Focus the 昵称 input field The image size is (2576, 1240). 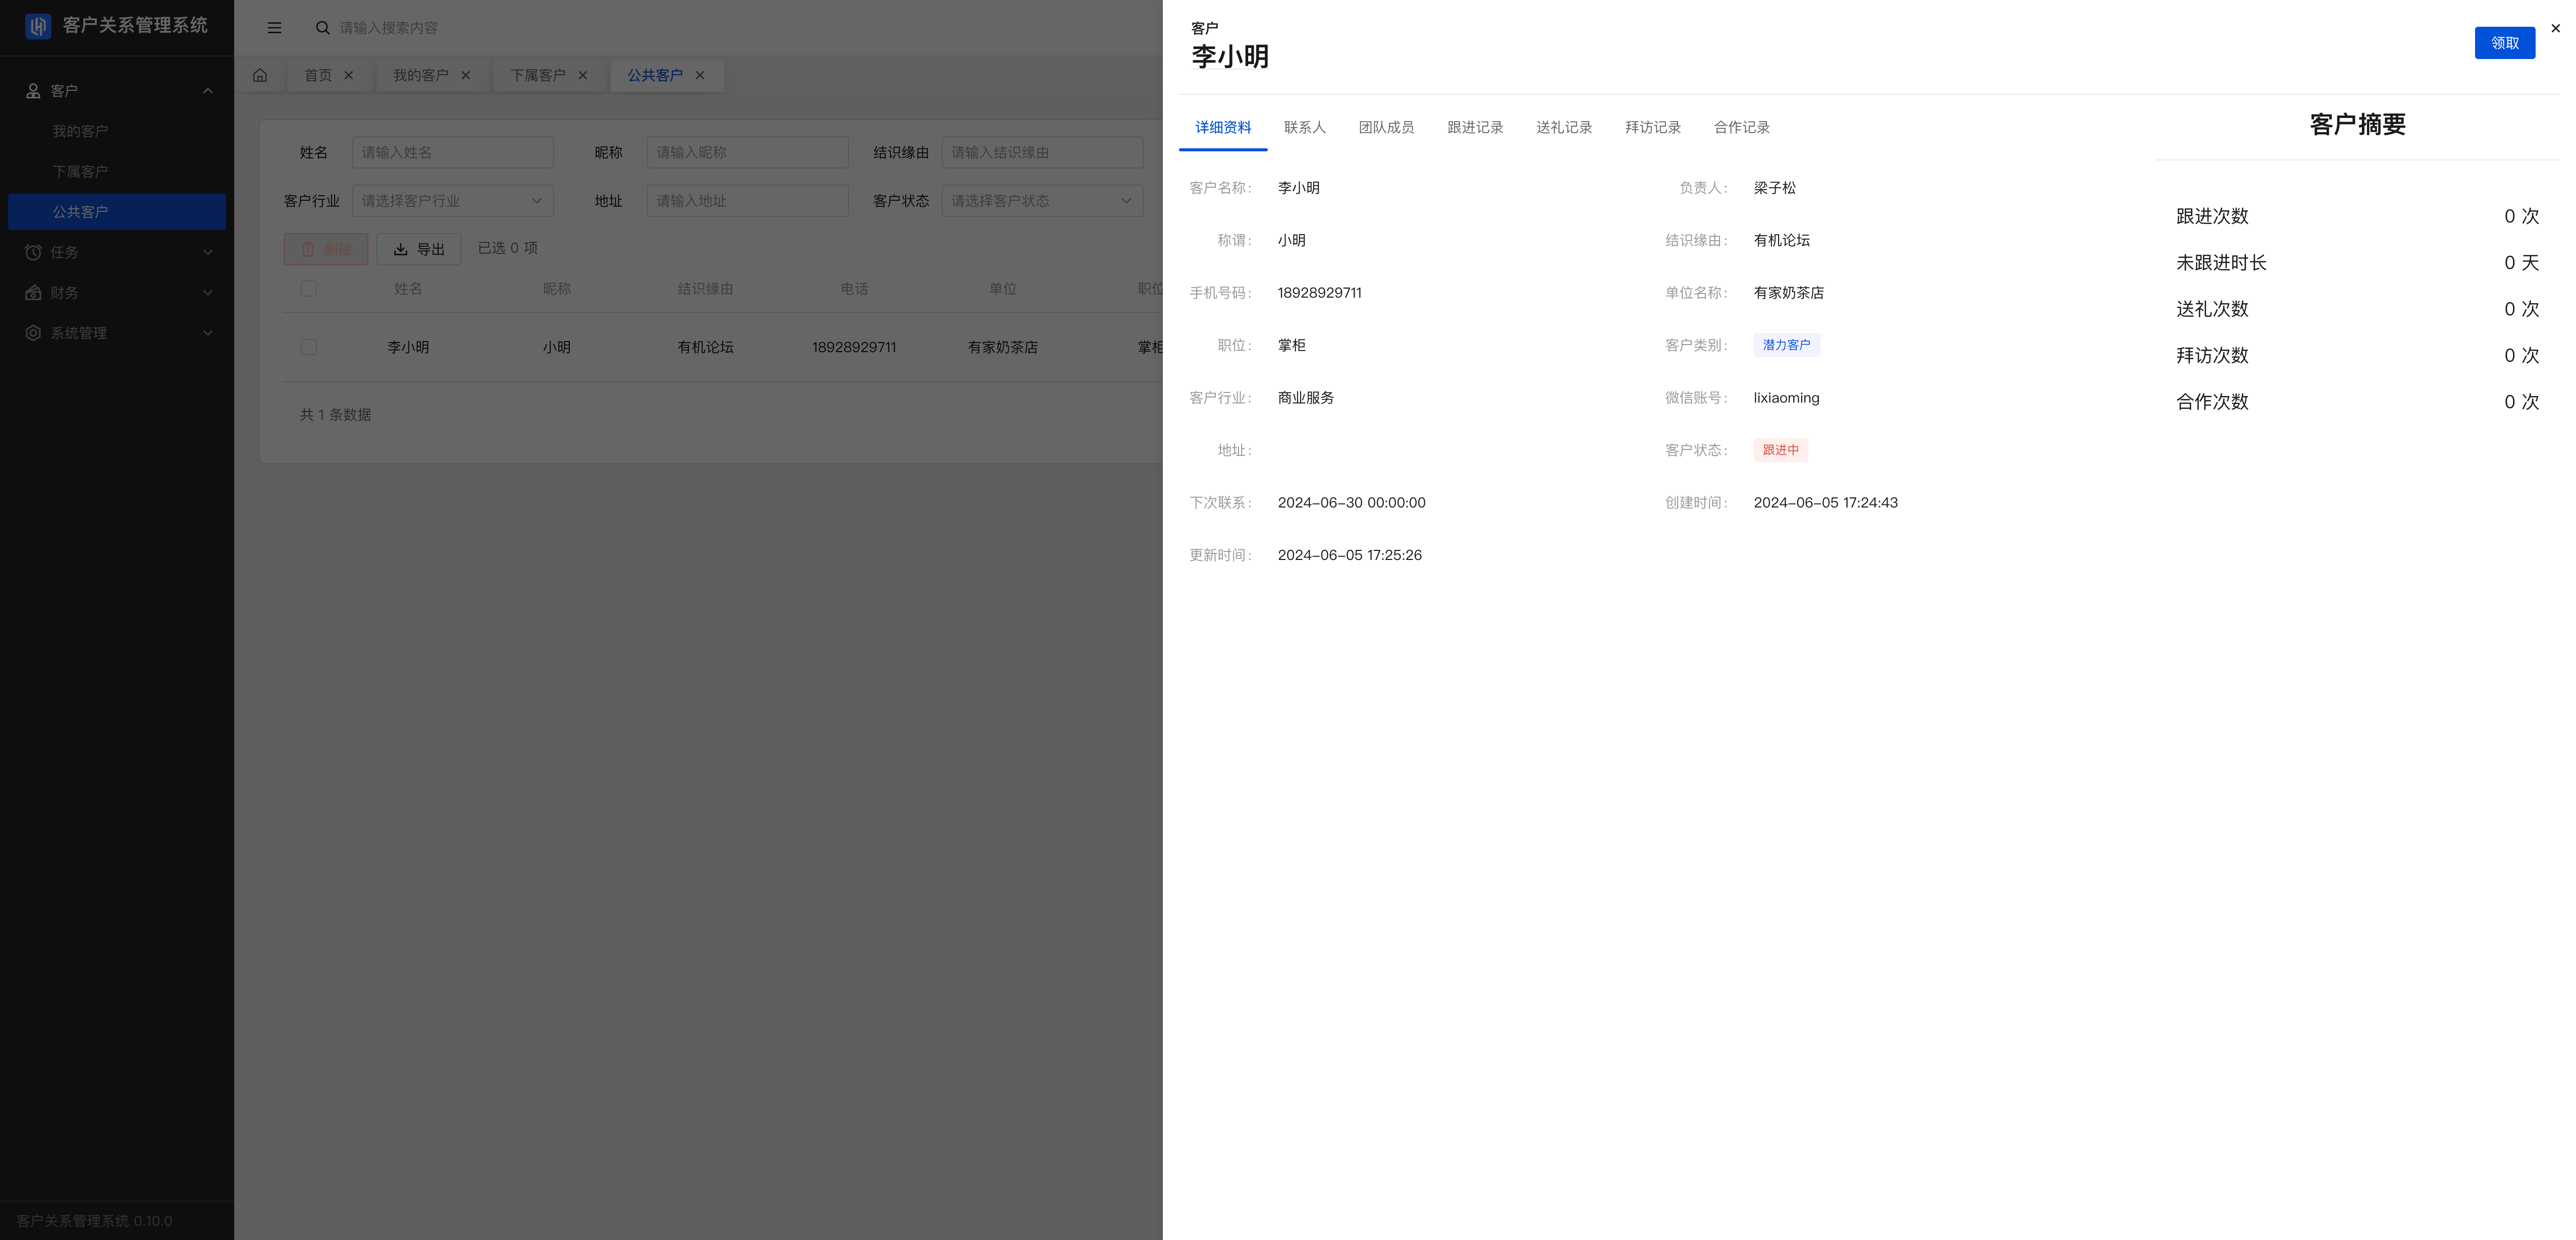coord(748,153)
